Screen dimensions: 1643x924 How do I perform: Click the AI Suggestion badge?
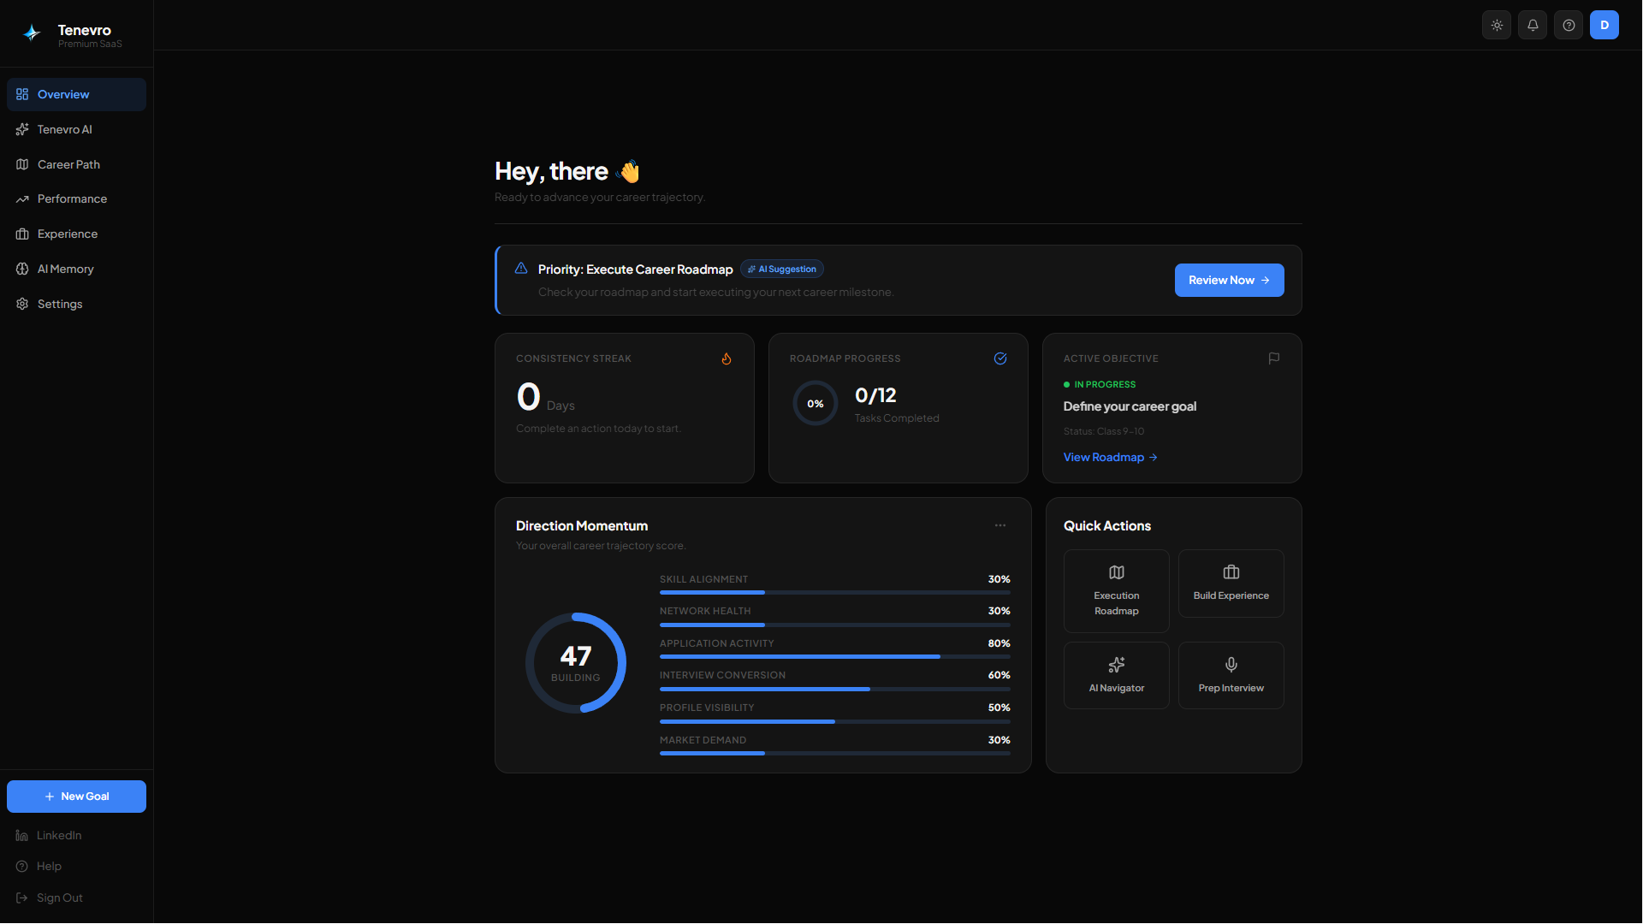click(782, 269)
